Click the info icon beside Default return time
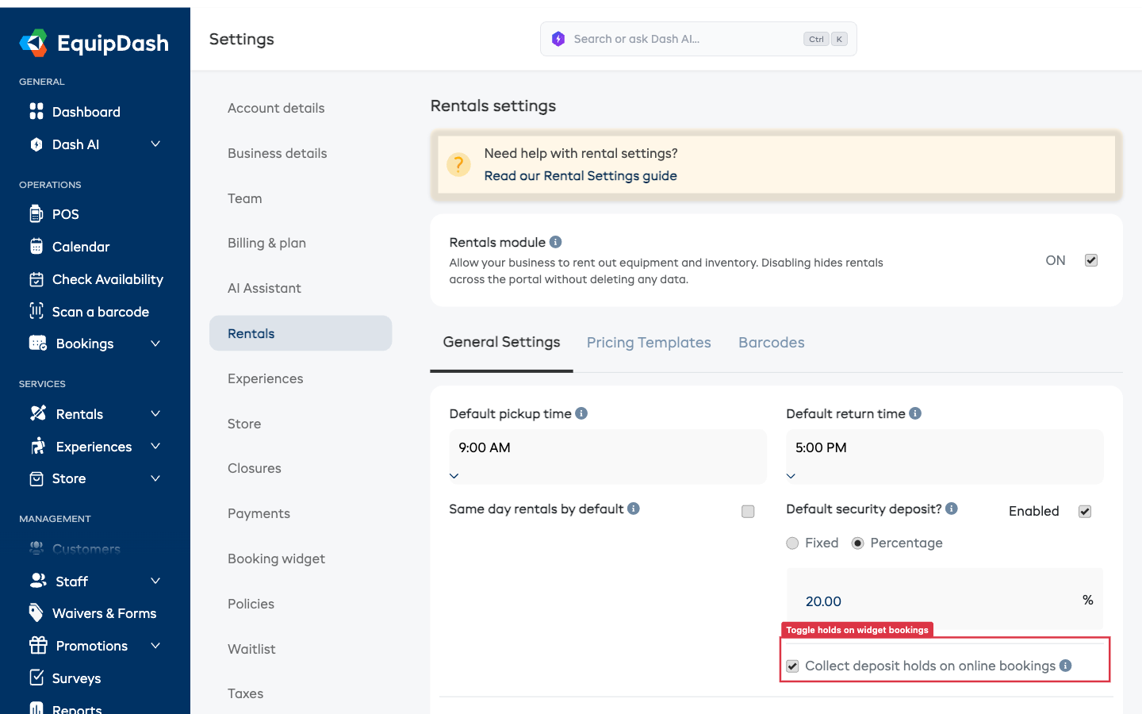Image resolution: width=1142 pixels, height=714 pixels. click(915, 413)
